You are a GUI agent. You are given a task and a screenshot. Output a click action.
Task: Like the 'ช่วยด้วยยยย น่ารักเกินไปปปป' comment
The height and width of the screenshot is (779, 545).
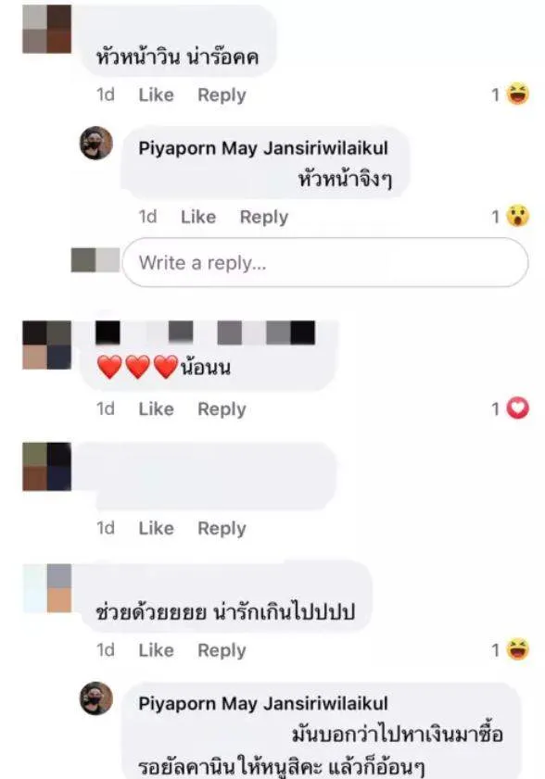pos(156,650)
